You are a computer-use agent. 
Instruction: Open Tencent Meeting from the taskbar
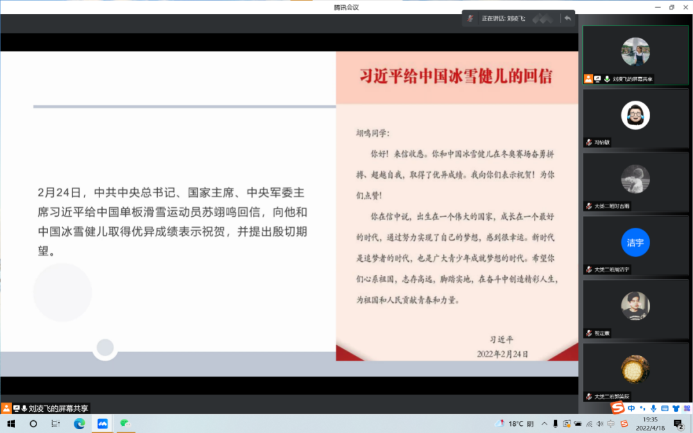(x=102, y=423)
